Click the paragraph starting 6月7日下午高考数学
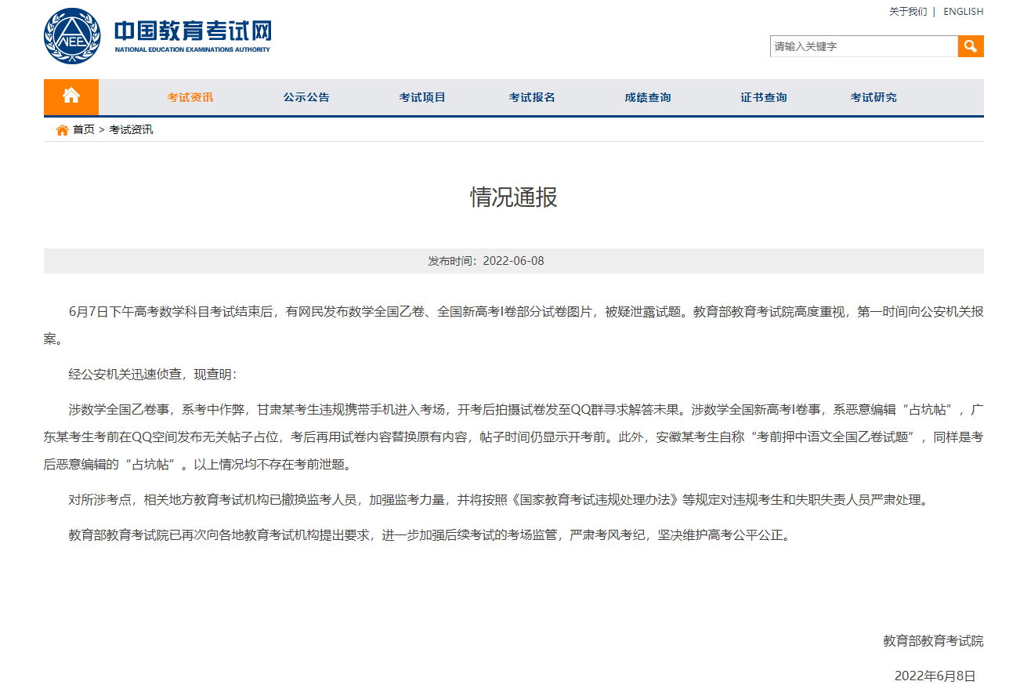Screen dimensions: 1020x692 (514, 326)
